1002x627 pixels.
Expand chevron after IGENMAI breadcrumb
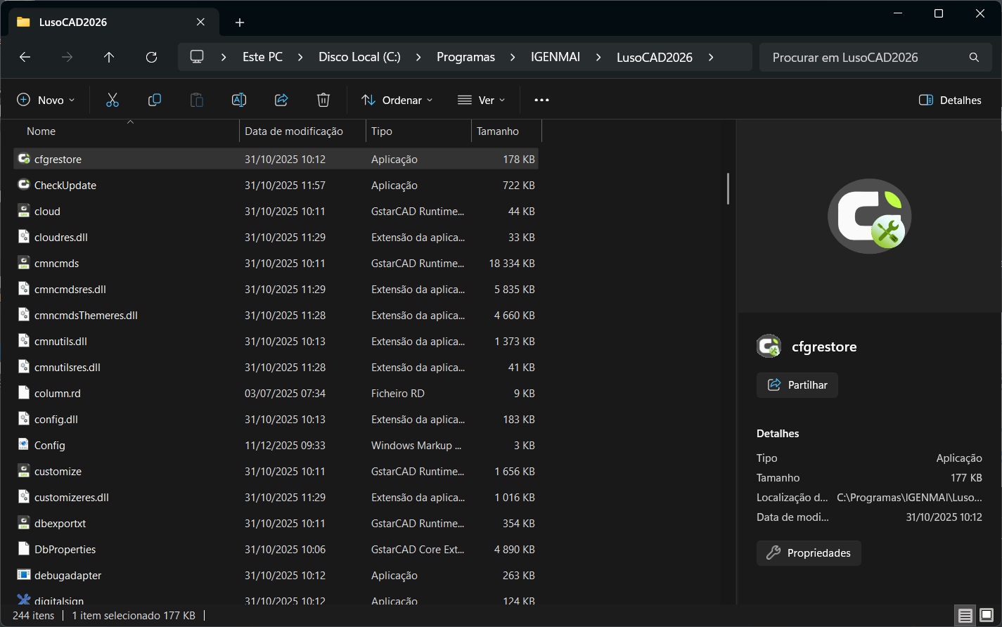click(x=599, y=57)
